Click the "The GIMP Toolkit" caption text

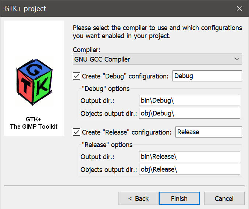[x=34, y=126]
